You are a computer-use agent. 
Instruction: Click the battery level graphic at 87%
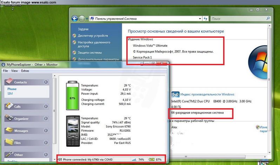(x=72, y=95)
